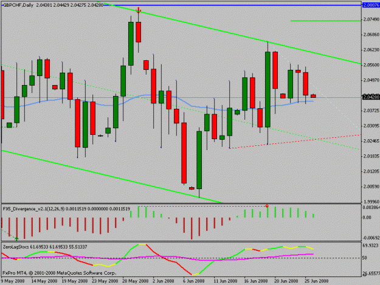
Task: Click the GBPCHF,Daily chart title text
Action: point(18,5)
